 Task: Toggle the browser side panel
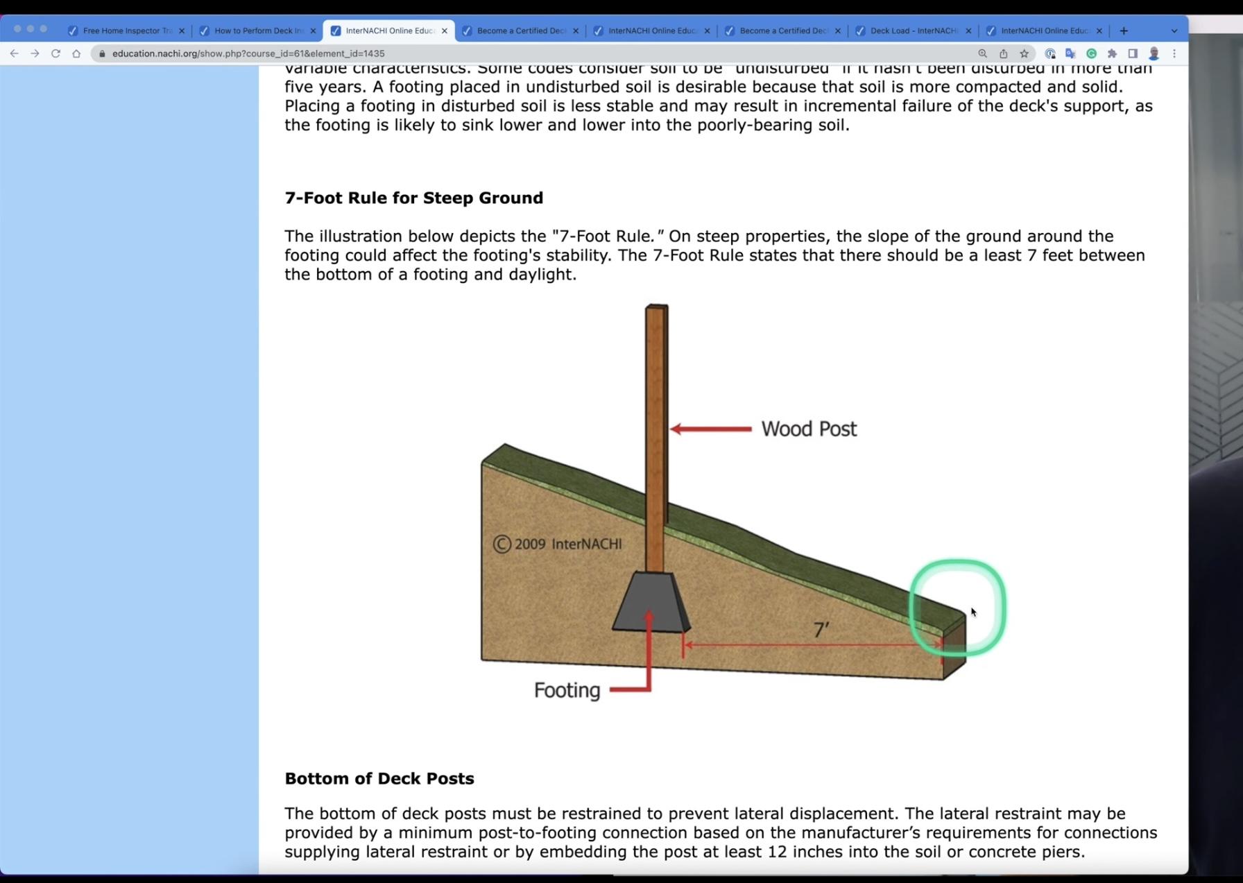(1133, 53)
